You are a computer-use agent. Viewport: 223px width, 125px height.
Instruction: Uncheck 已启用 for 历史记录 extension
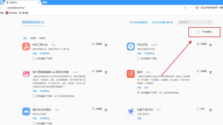click(x=198, y=44)
